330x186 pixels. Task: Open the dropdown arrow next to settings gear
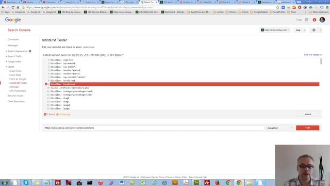320,30
